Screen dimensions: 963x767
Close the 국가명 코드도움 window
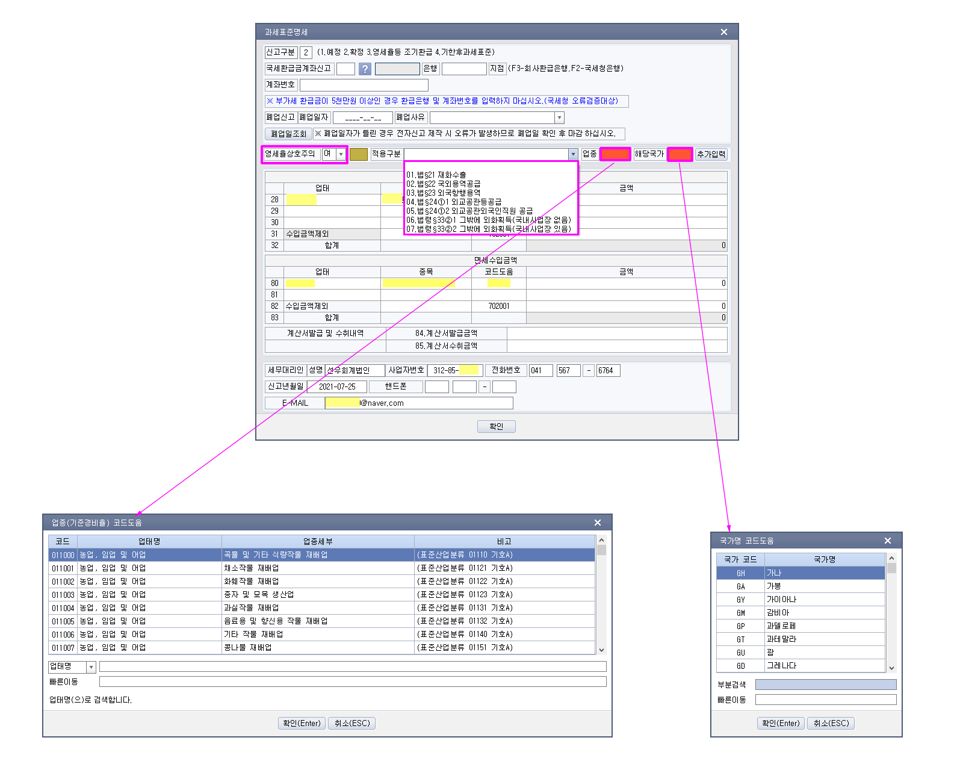click(x=888, y=541)
